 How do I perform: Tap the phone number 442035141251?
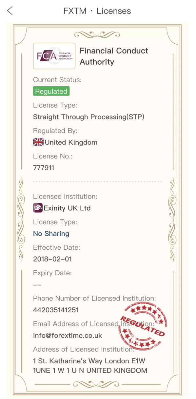click(x=56, y=310)
